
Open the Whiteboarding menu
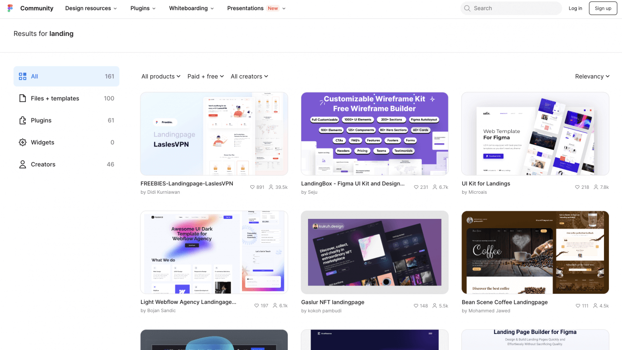(x=191, y=8)
